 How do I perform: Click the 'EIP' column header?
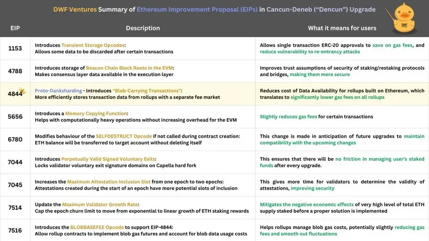tap(15, 28)
